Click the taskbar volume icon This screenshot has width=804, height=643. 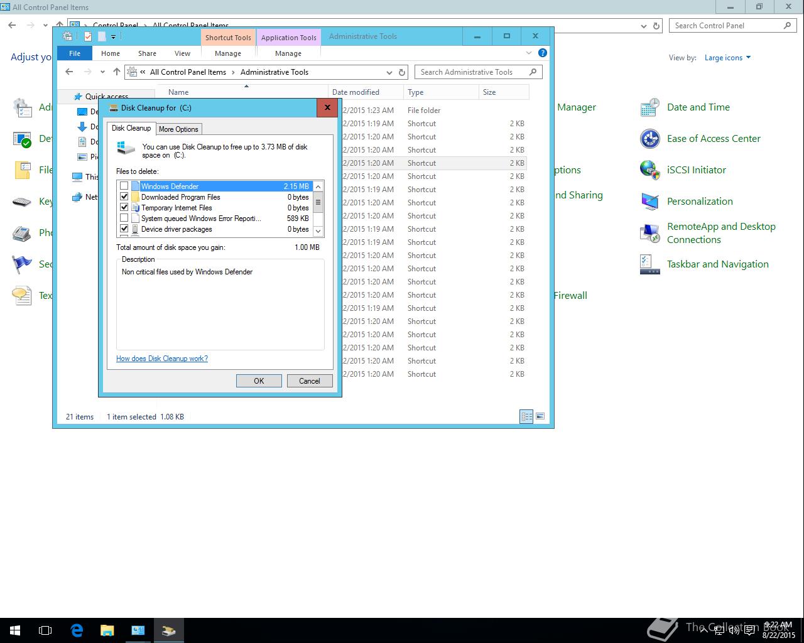pyautogui.click(x=734, y=630)
